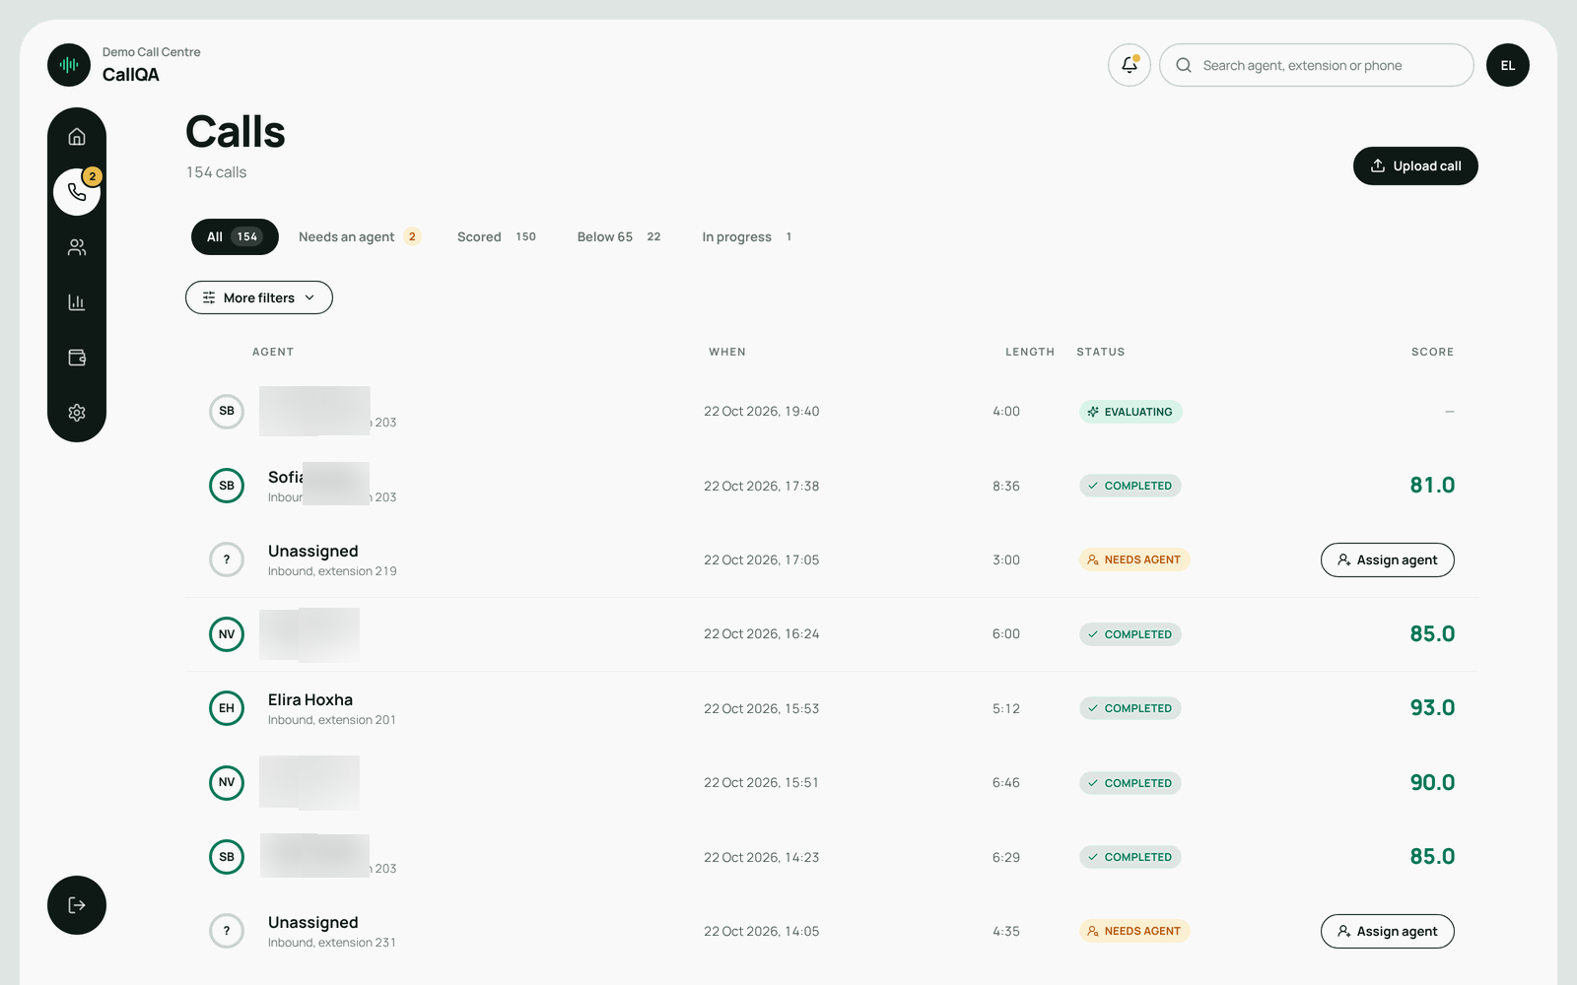Open the EL user profile avatar
The image size is (1577, 985).
[1508, 65]
